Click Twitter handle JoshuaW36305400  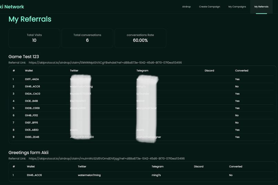tap(82, 137)
